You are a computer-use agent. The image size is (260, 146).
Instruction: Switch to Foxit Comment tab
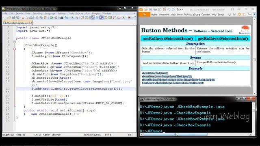(x=164, y=15)
